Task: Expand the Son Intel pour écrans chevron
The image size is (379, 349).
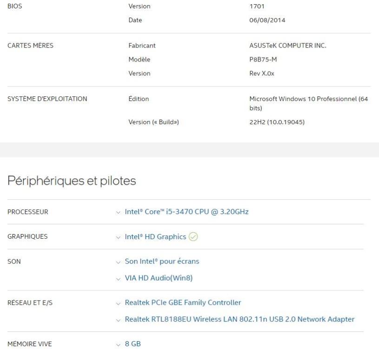Action: [x=120, y=262]
